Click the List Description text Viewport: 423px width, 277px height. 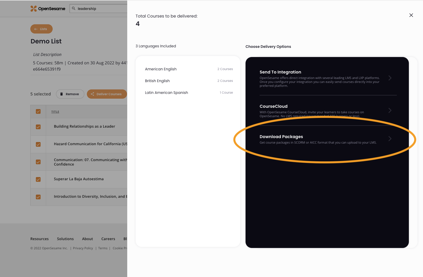(47, 54)
